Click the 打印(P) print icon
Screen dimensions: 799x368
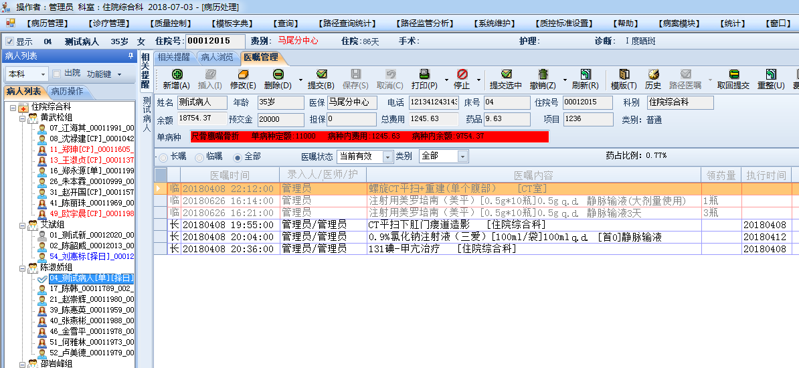(424, 74)
